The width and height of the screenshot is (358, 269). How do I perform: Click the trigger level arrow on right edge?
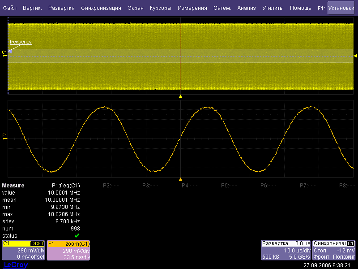[356, 56]
